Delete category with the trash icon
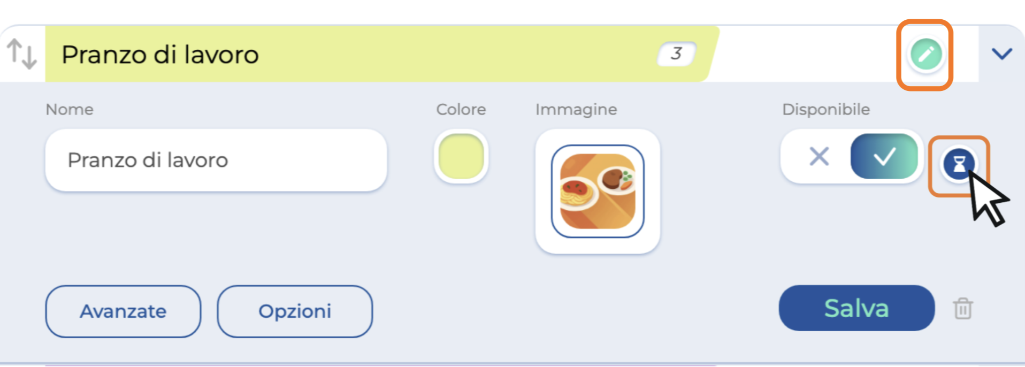The image size is (1025, 367). coord(962,309)
